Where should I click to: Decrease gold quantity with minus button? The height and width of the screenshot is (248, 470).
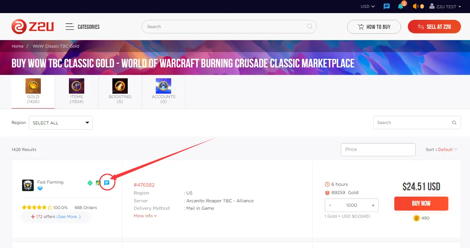coord(330,205)
